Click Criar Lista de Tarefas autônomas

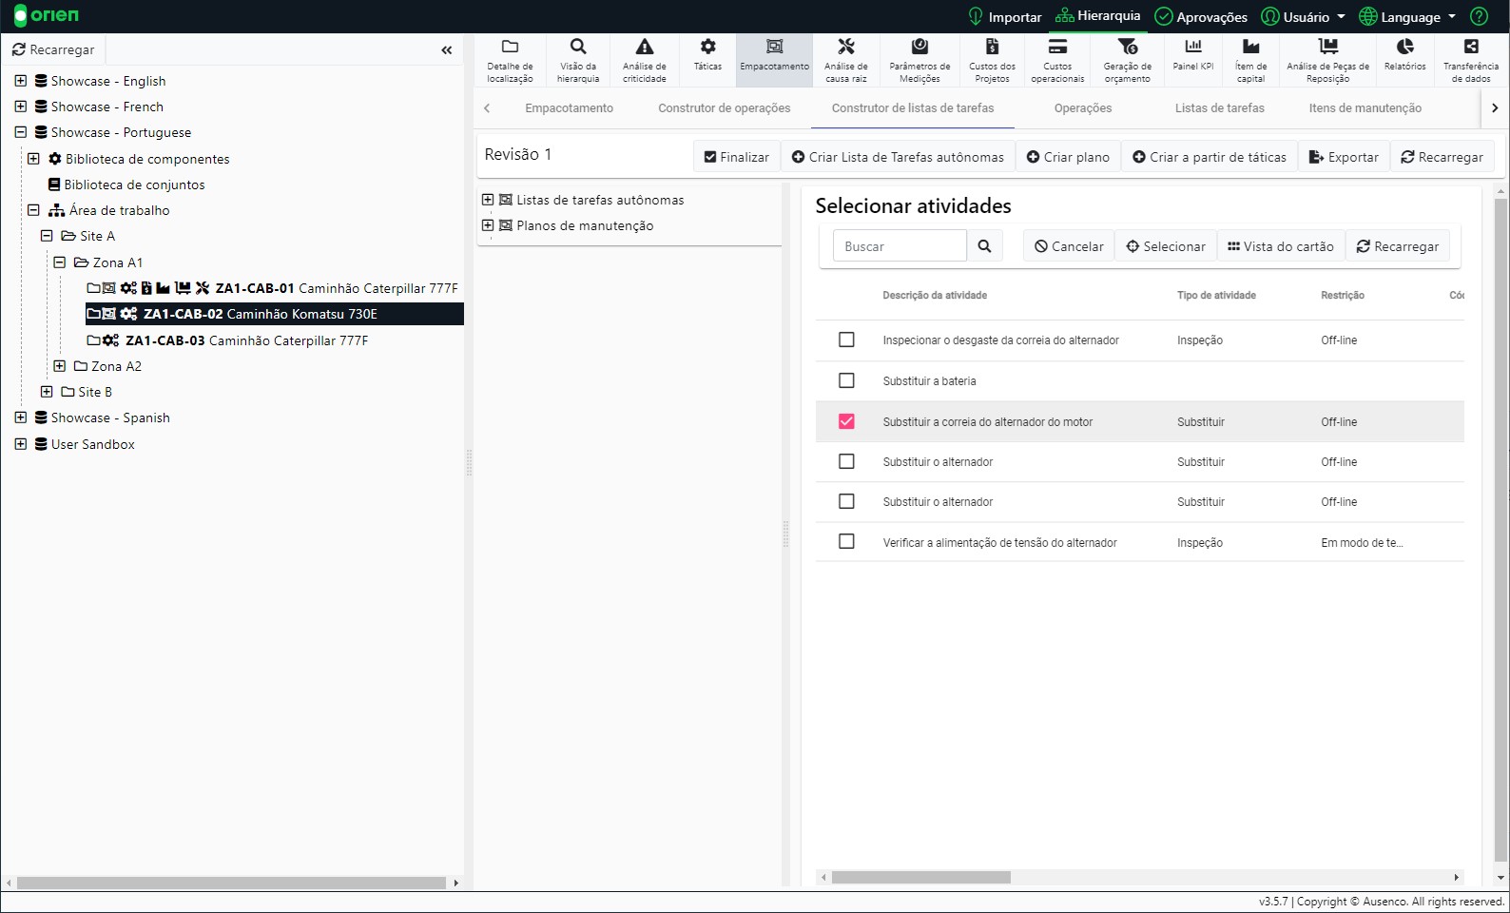tap(898, 157)
